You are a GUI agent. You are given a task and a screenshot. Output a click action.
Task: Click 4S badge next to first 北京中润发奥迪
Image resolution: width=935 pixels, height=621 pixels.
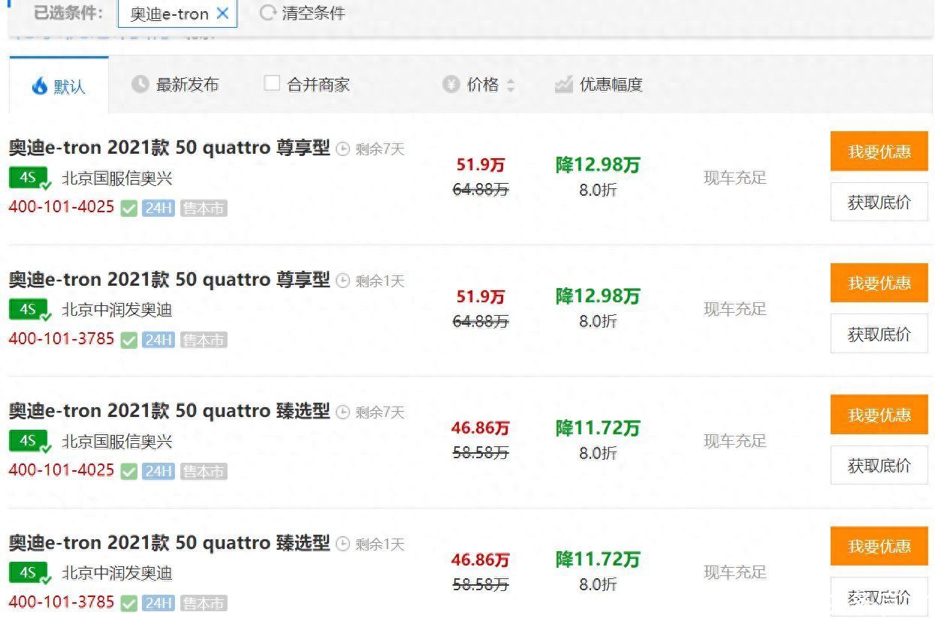click(30, 310)
